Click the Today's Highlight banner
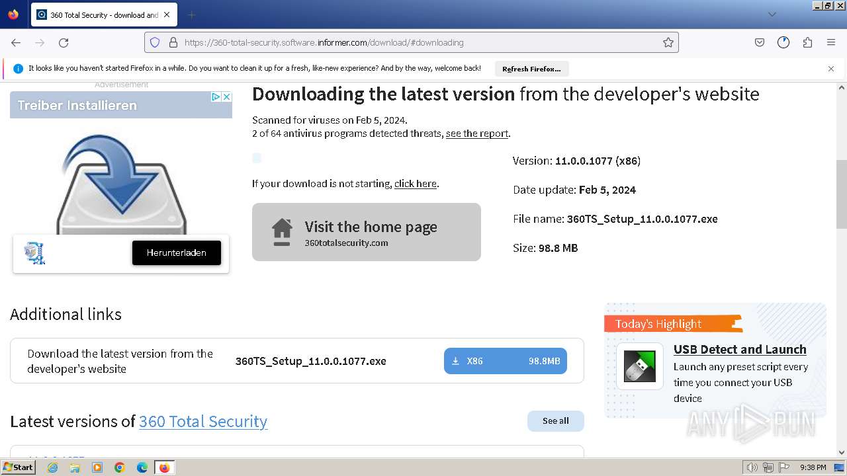 pyautogui.click(x=673, y=323)
